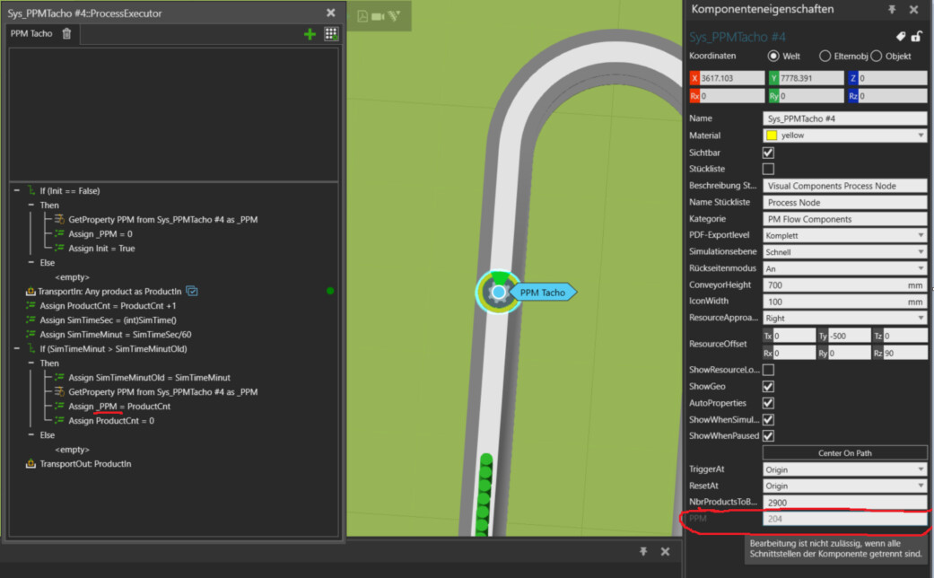Click the PPM Tacho label in viewport
Screen dimensions: 934x578
(541, 292)
